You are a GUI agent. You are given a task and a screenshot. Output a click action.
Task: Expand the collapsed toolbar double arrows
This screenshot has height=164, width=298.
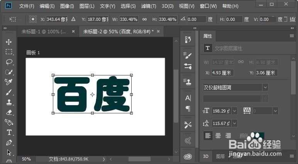tap(5, 28)
